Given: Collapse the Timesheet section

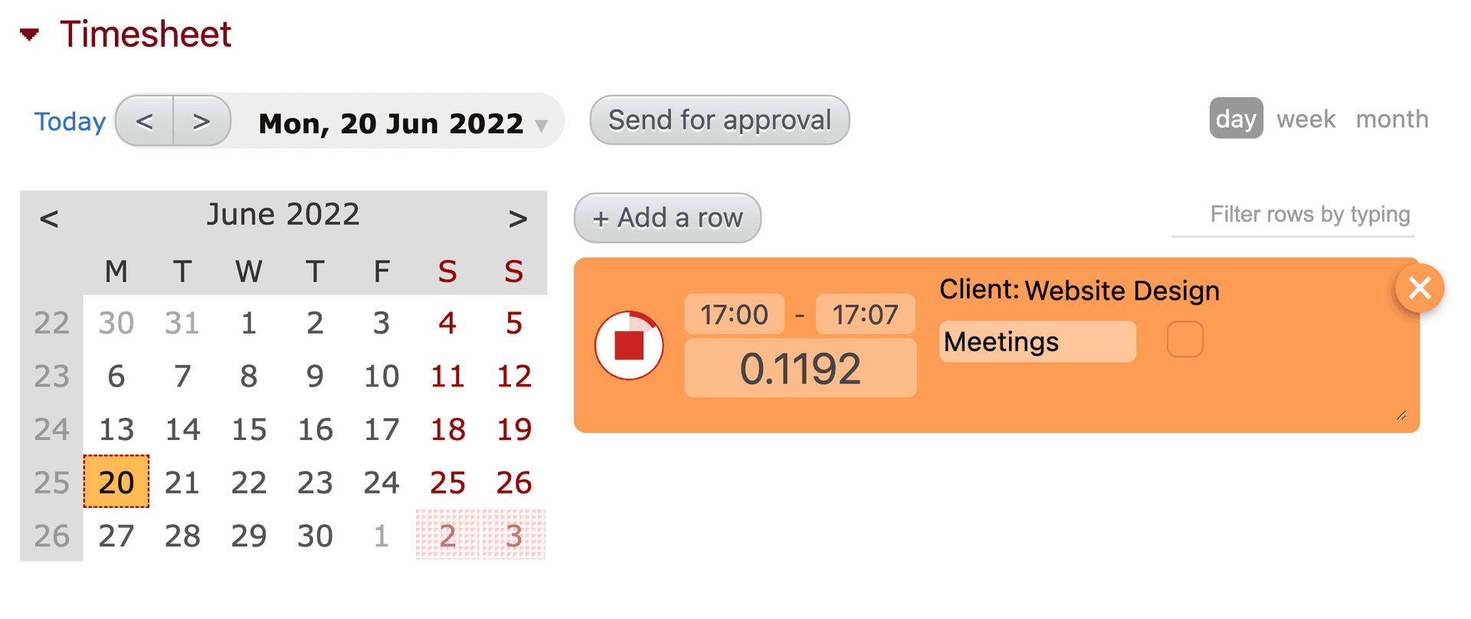Looking at the screenshot, I should tap(28, 34).
